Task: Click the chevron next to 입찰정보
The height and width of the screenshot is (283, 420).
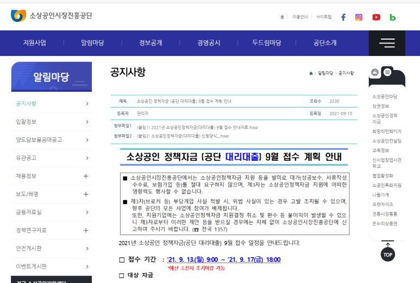Action: (x=87, y=122)
